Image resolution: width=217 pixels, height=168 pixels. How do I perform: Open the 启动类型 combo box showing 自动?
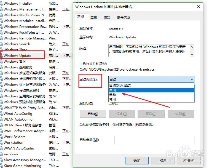click(x=151, y=79)
